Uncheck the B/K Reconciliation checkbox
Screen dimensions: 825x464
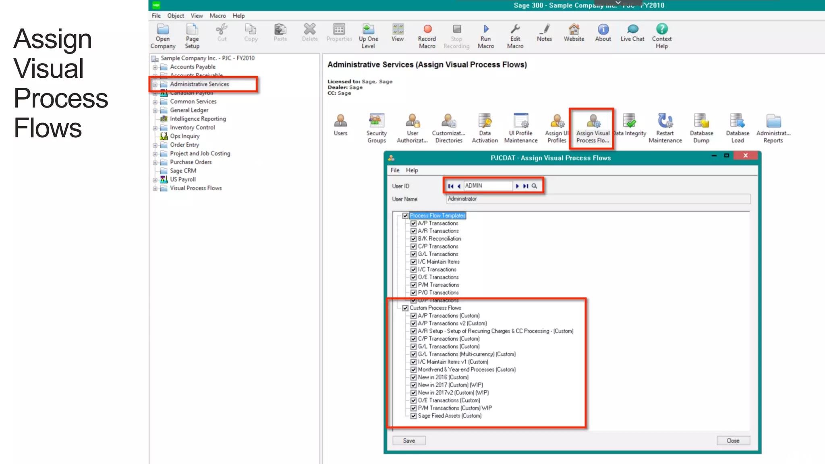413,239
